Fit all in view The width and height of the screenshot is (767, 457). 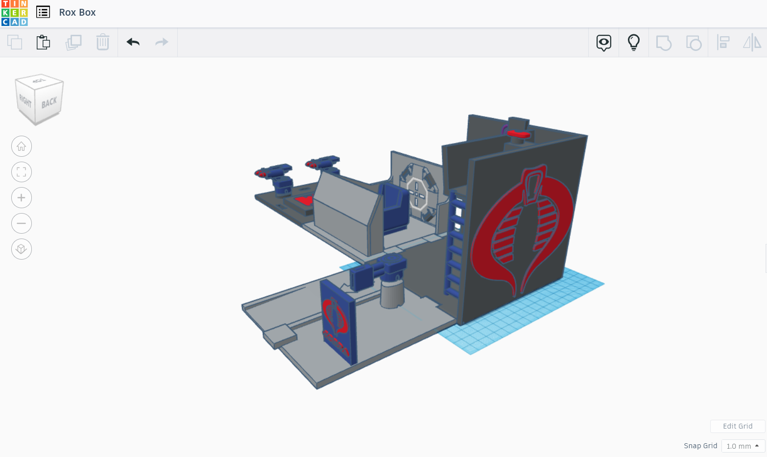tap(22, 172)
